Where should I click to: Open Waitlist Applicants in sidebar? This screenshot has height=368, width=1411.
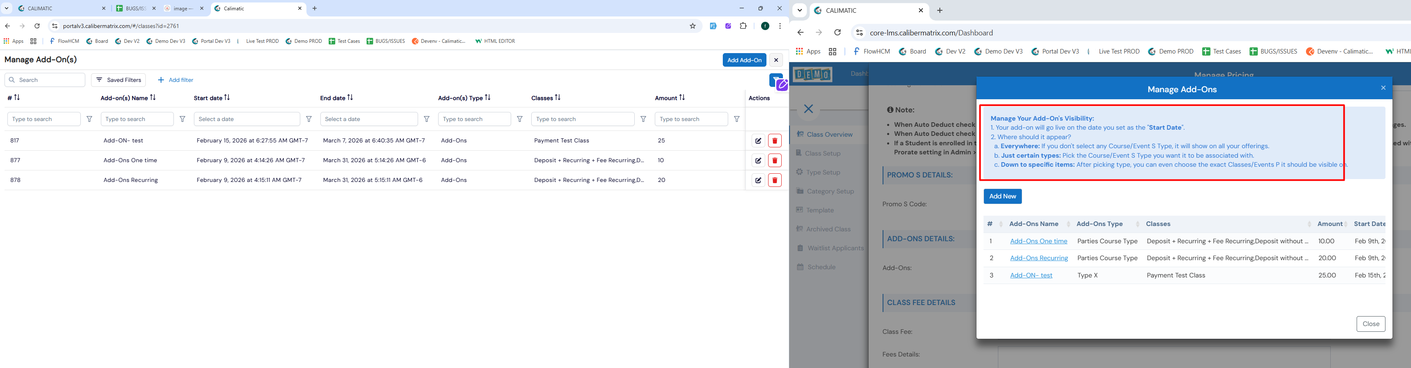(830, 248)
